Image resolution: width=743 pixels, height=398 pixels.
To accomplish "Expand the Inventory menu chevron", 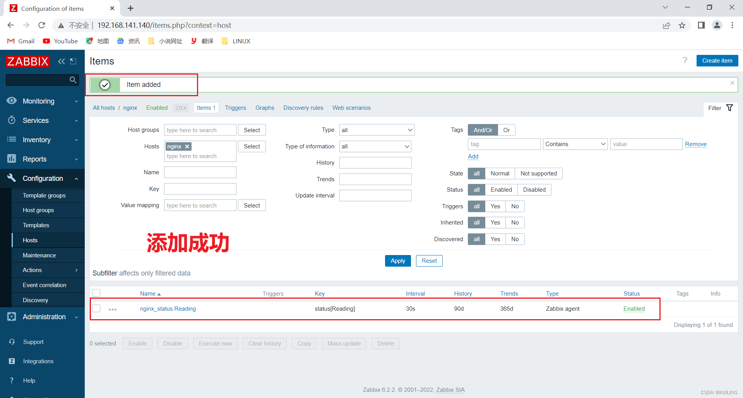I will tap(76, 140).
